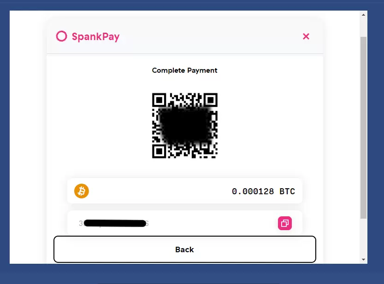The width and height of the screenshot is (384, 284).
Task: Click the top-left QR finder square
Action: [159, 100]
